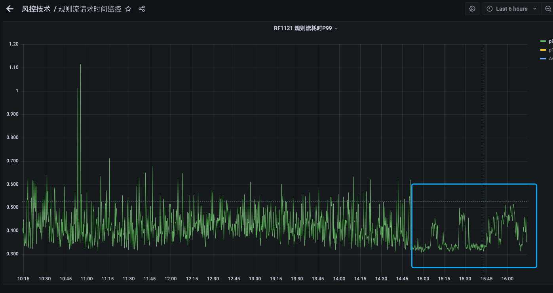The height and width of the screenshot is (293, 553).
Task: Click the 15:00 time axis label
Action: click(423, 279)
